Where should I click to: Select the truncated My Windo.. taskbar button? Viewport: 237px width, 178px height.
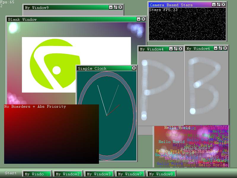[x=37, y=174]
